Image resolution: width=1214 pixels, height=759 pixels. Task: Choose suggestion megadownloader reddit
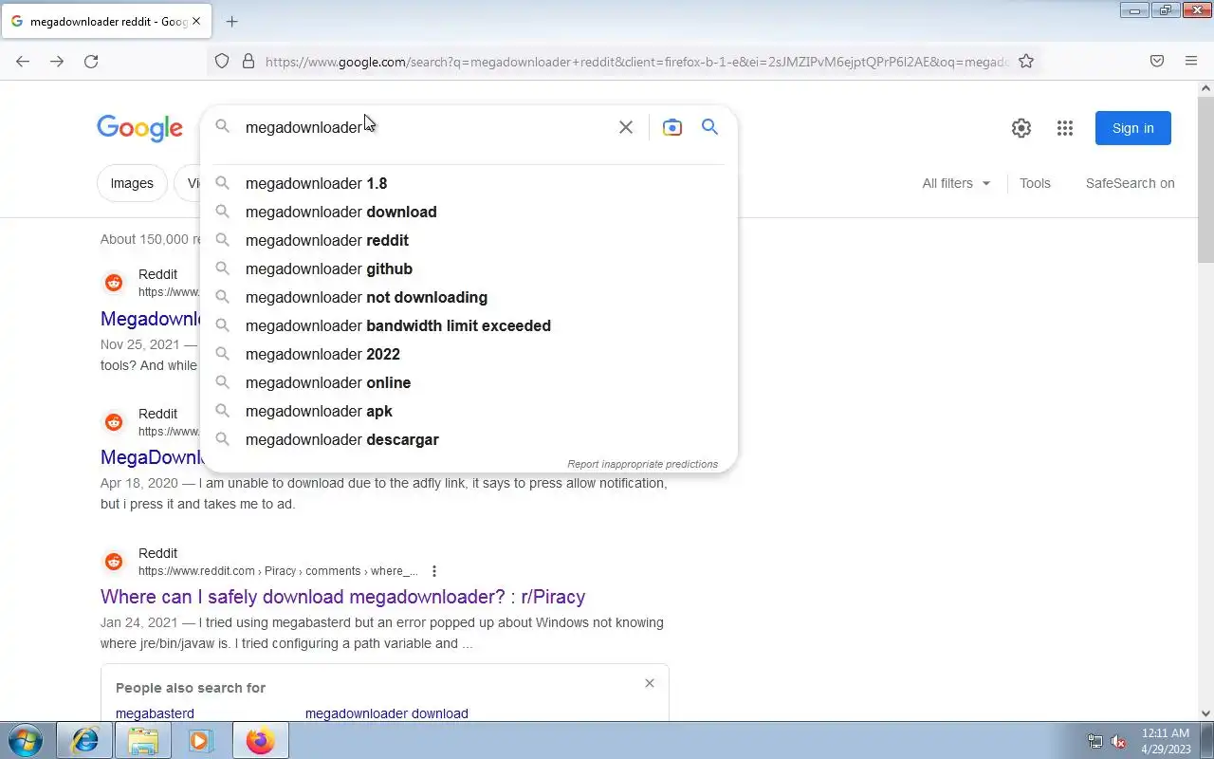[x=469, y=240]
